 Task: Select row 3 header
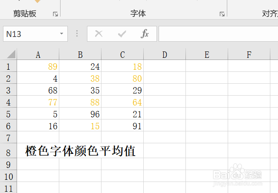pos(9,90)
